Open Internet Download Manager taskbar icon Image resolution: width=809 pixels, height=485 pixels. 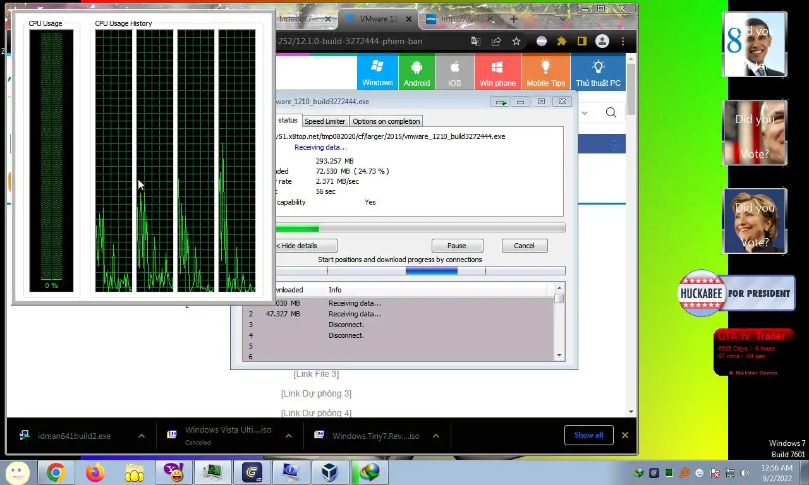(369, 472)
